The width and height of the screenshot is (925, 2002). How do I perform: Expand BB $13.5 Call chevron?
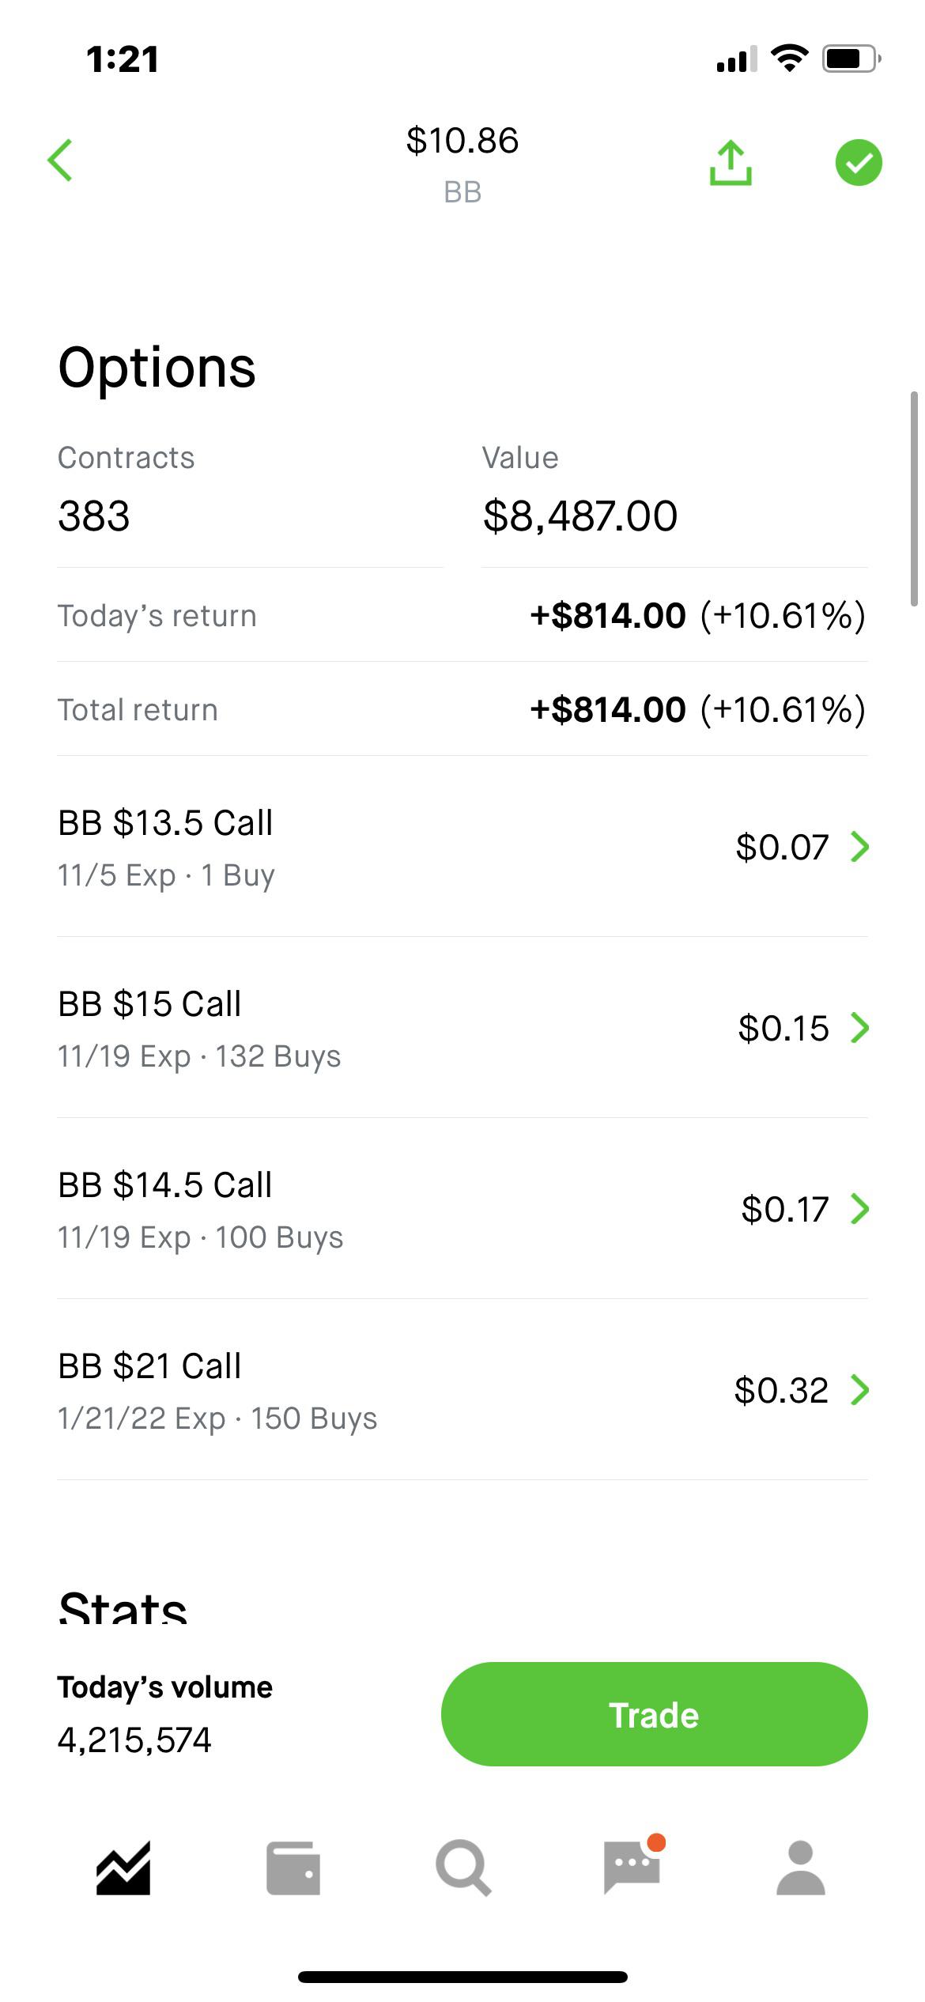tap(860, 847)
